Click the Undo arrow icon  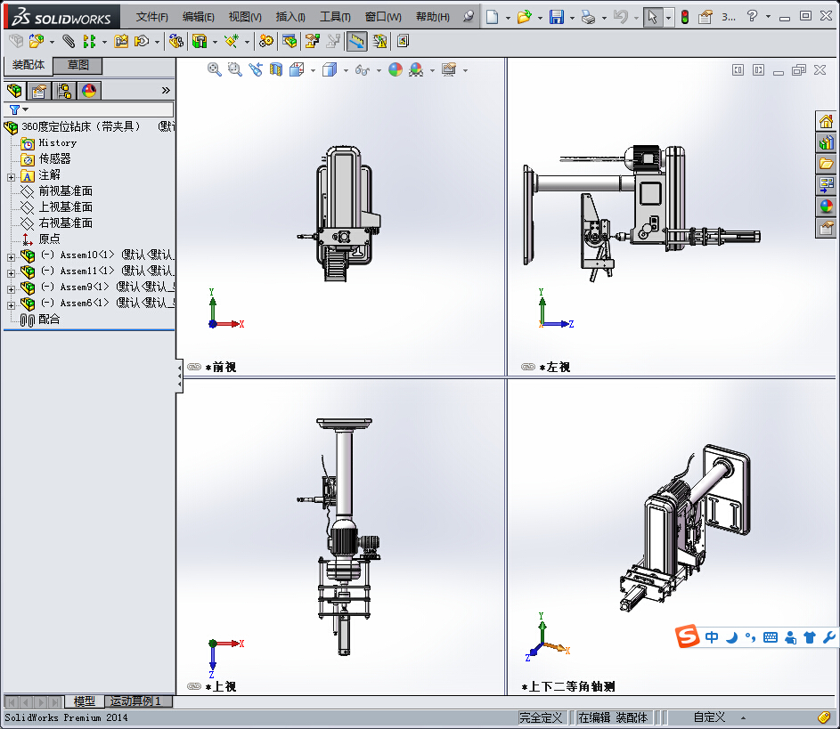[x=620, y=17]
